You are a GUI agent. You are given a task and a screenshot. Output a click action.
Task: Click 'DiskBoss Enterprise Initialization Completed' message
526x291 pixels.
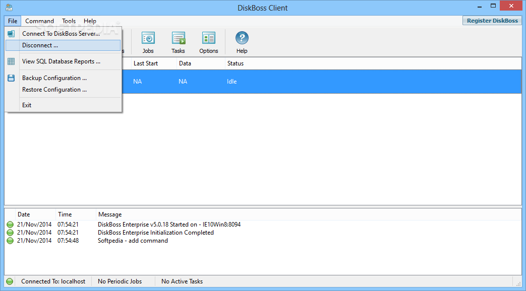[x=156, y=233]
